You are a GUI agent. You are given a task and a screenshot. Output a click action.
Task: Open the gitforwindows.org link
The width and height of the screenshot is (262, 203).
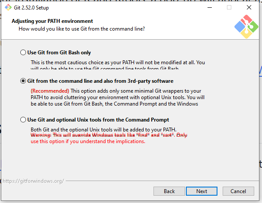pos(33,181)
